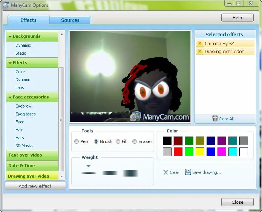The image size is (262, 212).
Task: Select the thickest brush weight stroke
Action: (130, 173)
